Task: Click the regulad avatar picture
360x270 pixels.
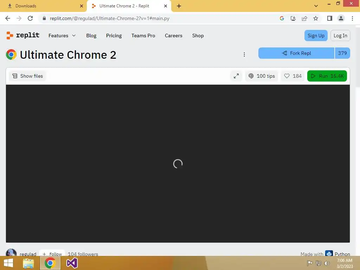Action: click(11, 252)
